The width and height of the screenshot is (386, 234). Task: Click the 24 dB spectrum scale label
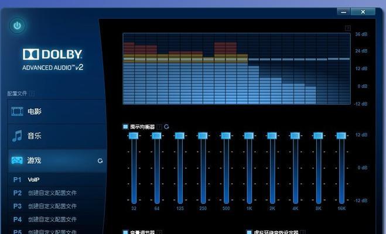[x=361, y=51]
